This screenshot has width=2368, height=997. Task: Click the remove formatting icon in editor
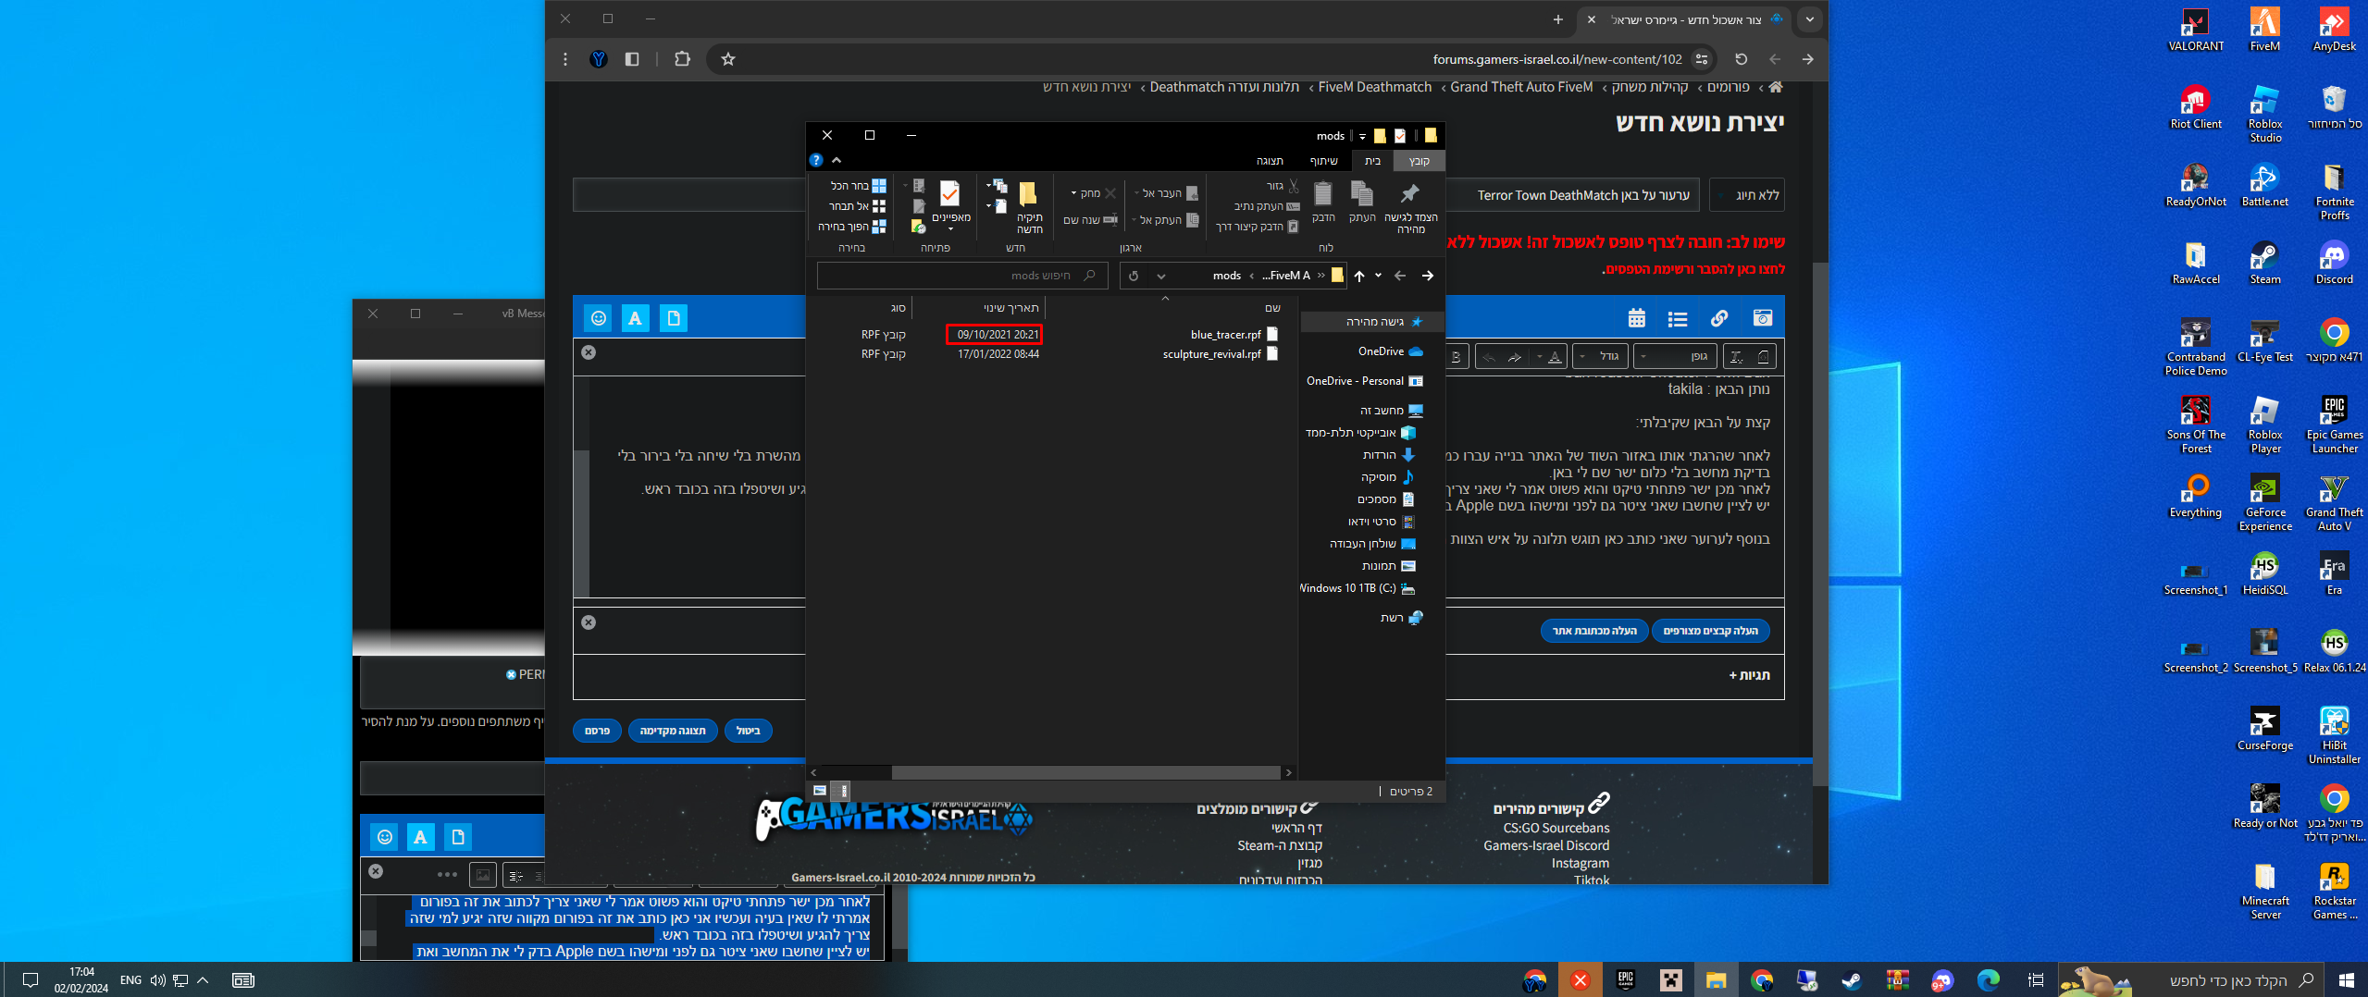pyautogui.click(x=1736, y=357)
